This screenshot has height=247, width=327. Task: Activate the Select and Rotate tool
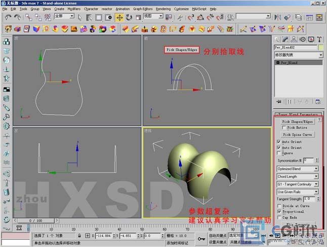point(129,18)
